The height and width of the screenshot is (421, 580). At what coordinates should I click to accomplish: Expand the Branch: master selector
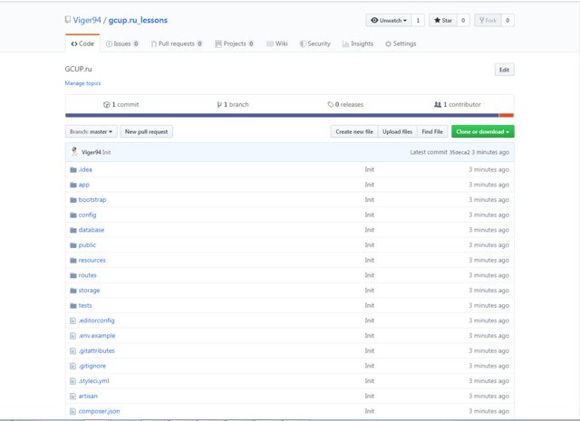(91, 131)
